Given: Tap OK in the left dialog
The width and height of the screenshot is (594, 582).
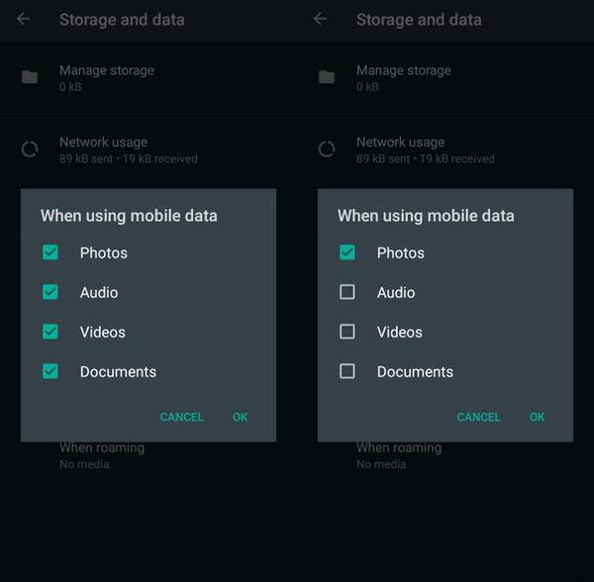Looking at the screenshot, I should (x=240, y=417).
